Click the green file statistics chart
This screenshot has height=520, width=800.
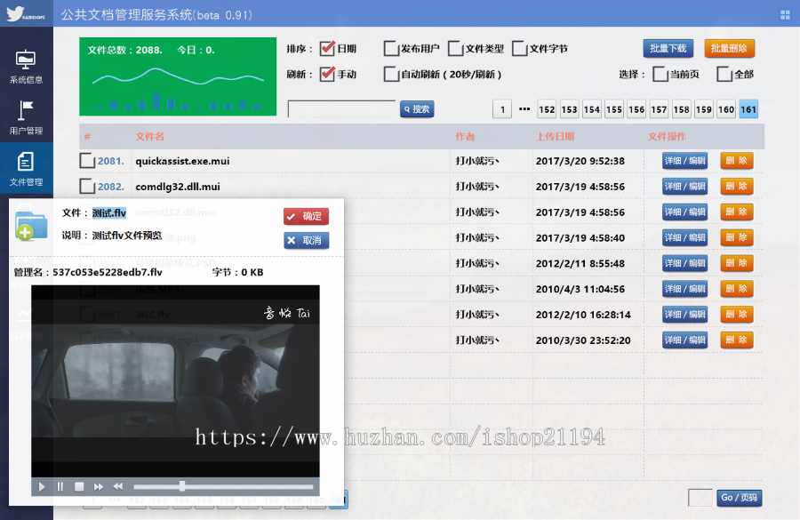point(178,76)
